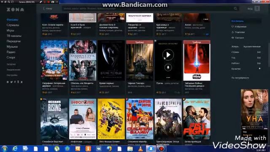Open the Радио section
This screenshot has width=270, height=152.
point(11,52)
